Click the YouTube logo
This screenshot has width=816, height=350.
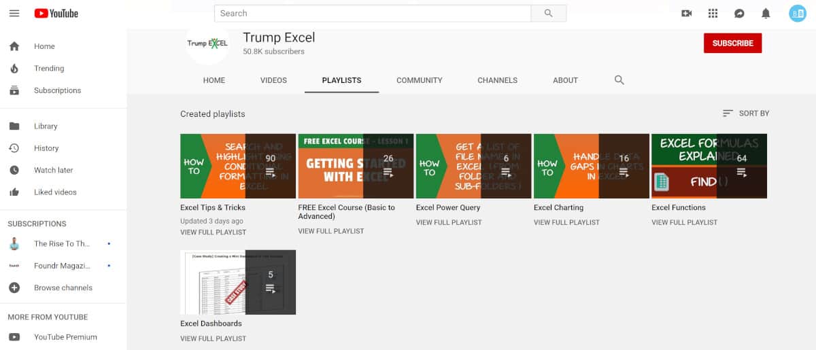coord(56,13)
